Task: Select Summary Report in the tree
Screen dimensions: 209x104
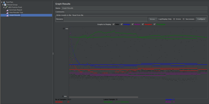Action: (x=16, y=10)
